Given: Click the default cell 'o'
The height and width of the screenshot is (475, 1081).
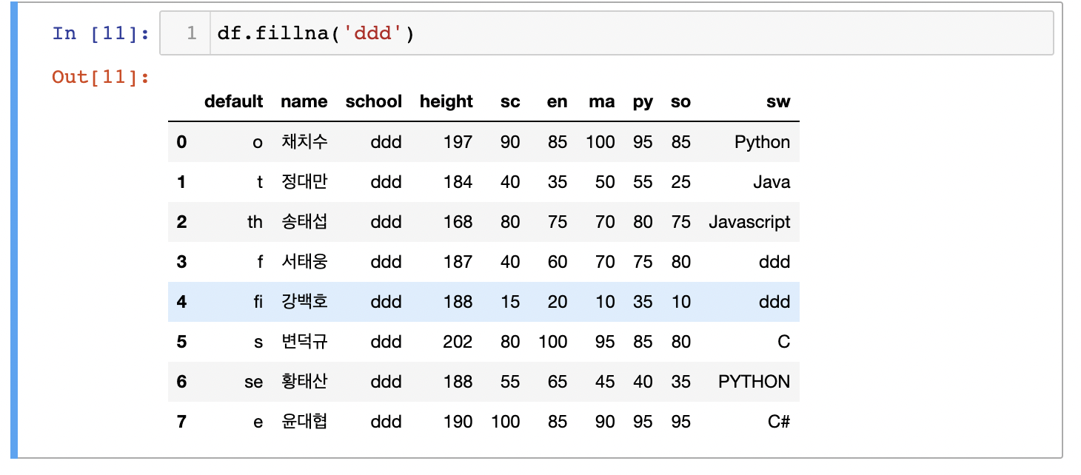Looking at the screenshot, I should click(258, 142).
